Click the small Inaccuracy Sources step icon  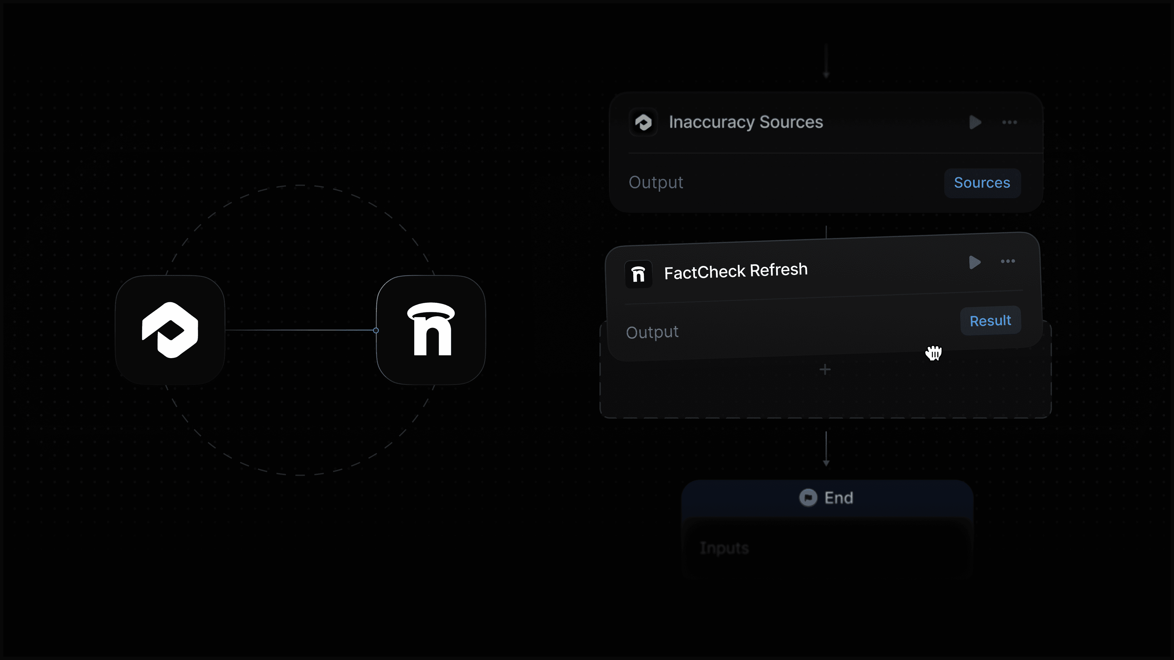643,122
